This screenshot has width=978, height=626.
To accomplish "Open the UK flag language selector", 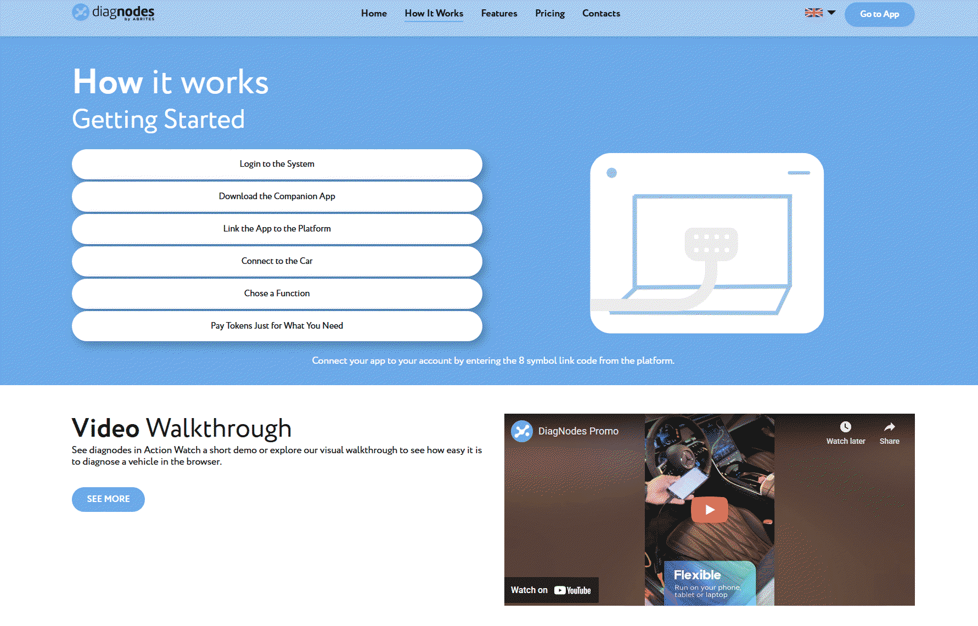I will click(x=813, y=13).
